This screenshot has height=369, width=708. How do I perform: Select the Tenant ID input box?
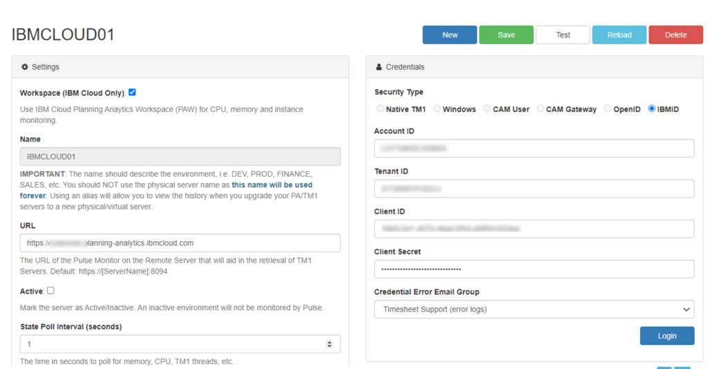pyautogui.click(x=534, y=189)
